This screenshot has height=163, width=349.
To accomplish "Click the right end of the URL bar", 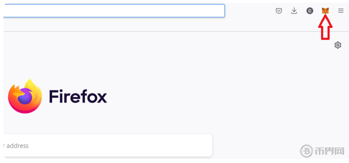I will [218, 11].
